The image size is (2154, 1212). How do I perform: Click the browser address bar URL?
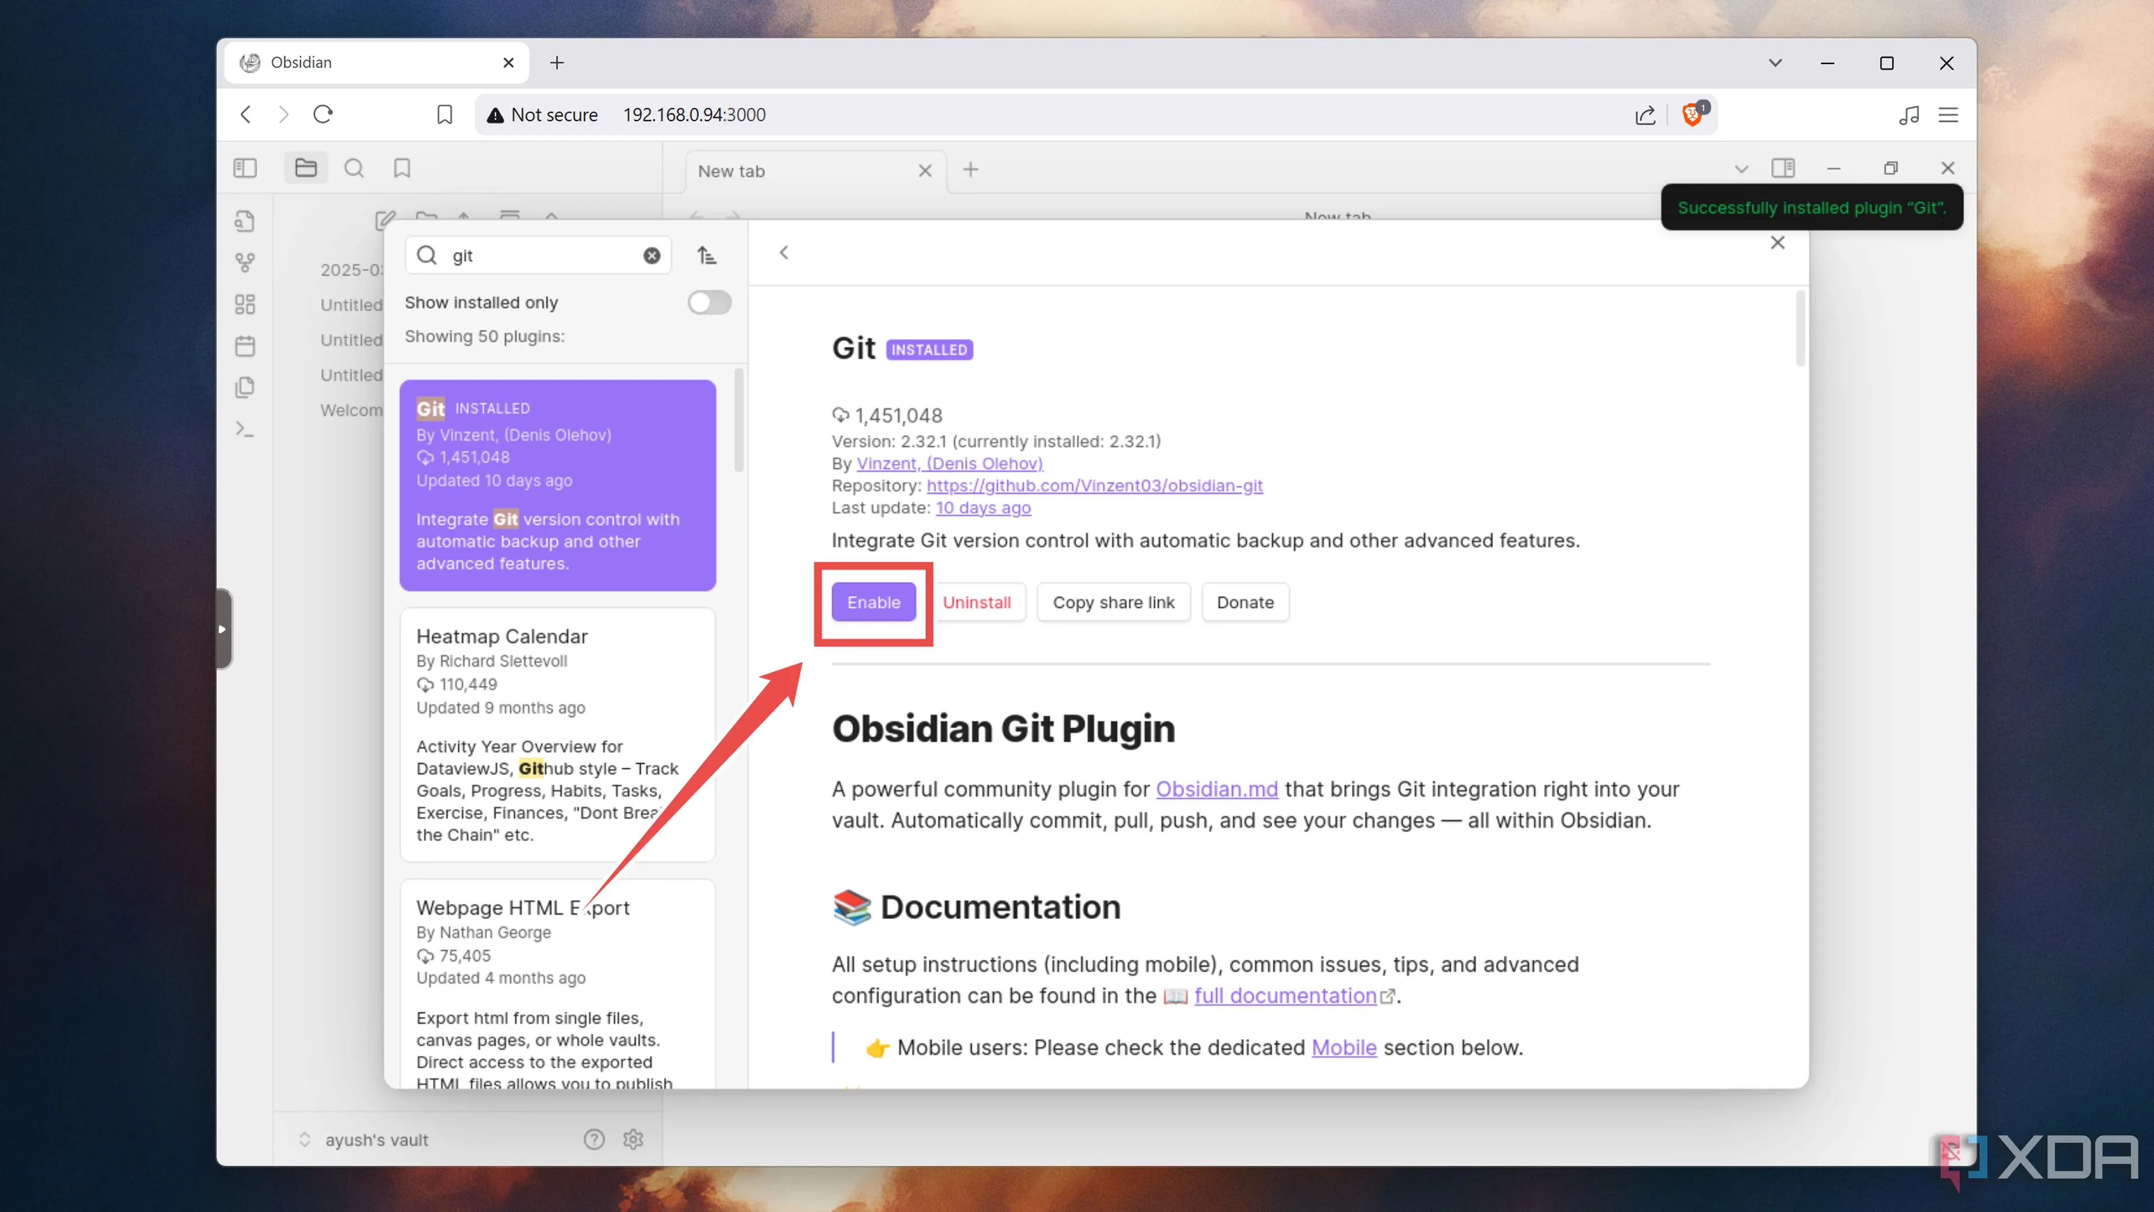pyautogui.click(x=694, y=114)
